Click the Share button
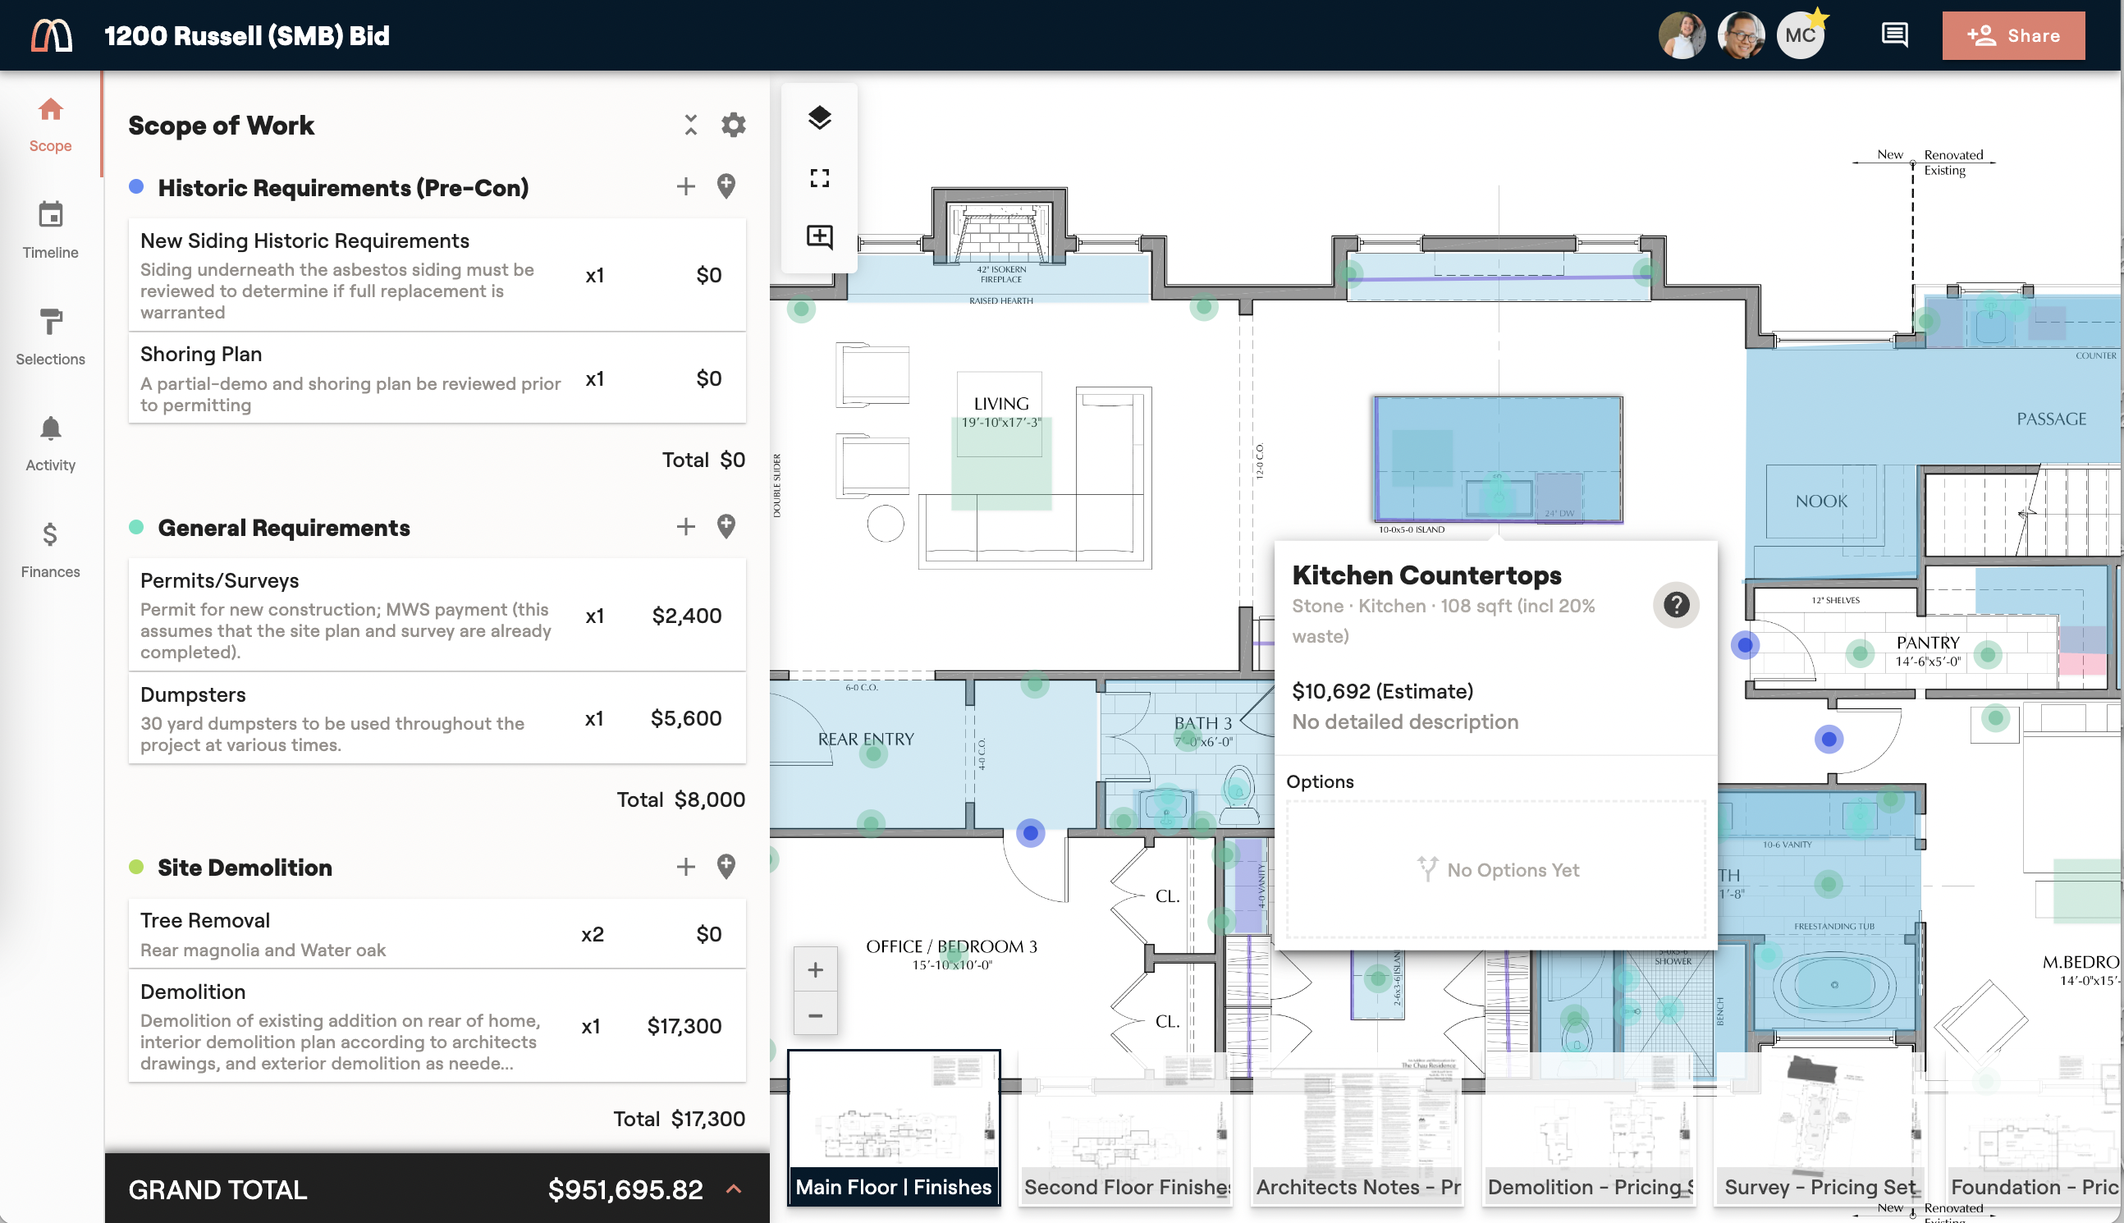Viewport: 2124px width, 1223px height. [2012, 35]
